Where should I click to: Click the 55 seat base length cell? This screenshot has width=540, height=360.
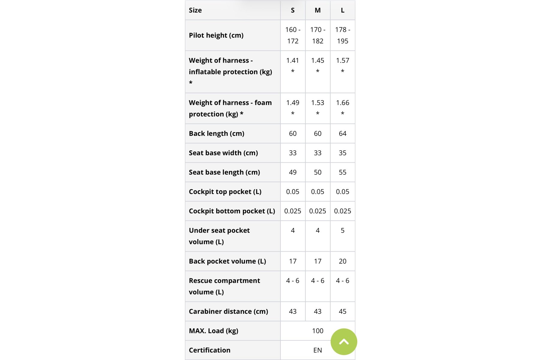point(343,172)
